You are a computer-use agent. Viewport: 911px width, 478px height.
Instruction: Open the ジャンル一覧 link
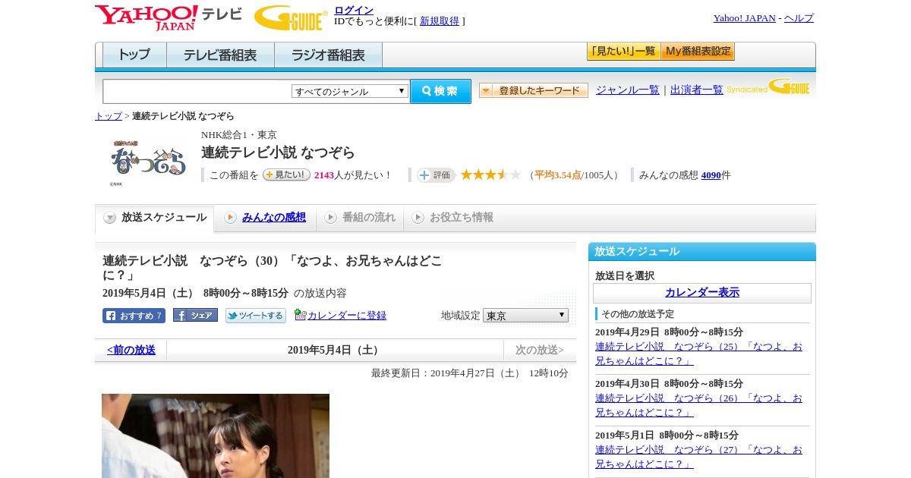(628, 90)
